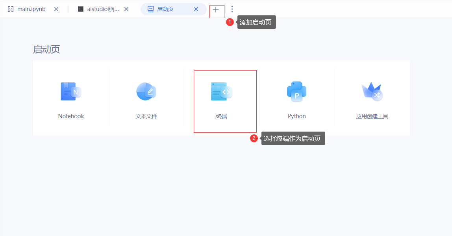Viewport: 452px width, 236px height.
Task: Click the Notebook text label
Action: pyautogui.click(x=71, y=116)
